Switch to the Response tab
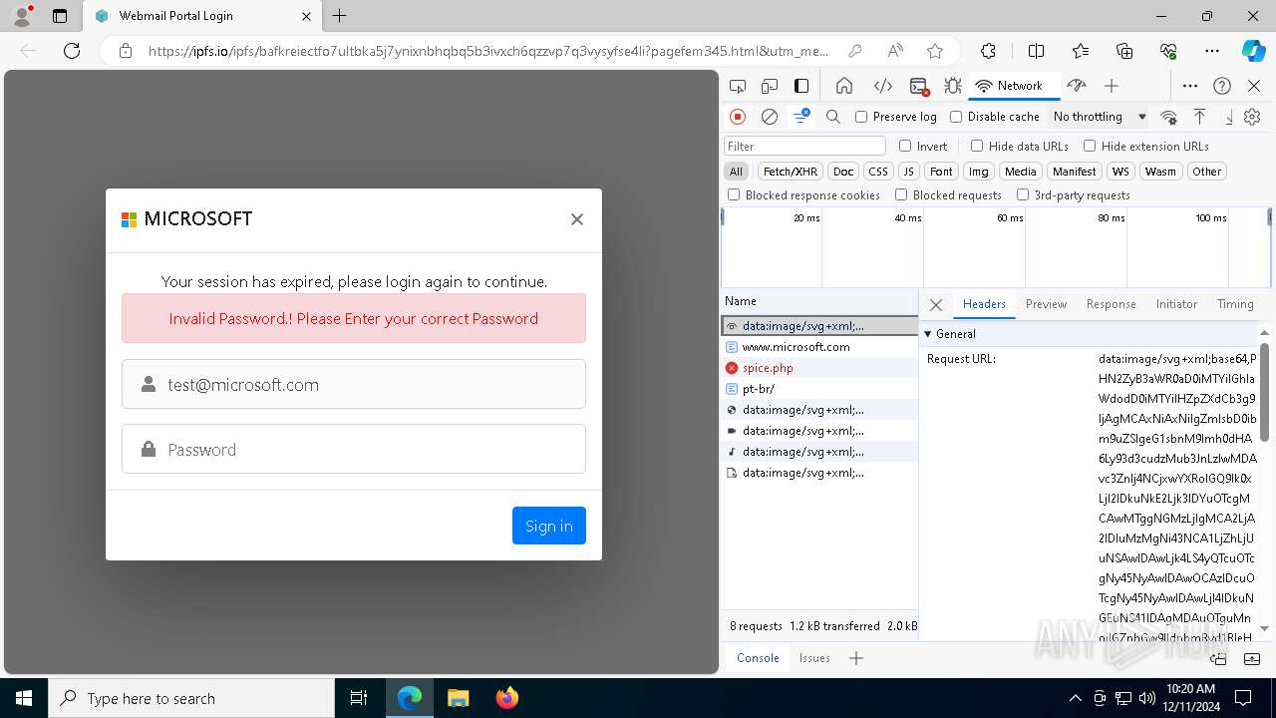This screenshot has height=718, width=1276. [x=1111, y=304]
